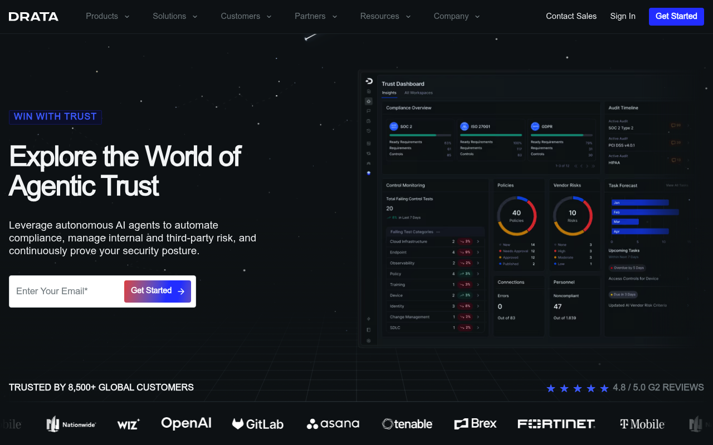Viewport: 713px width, 445px height.
Task: Click the ISO 27001 badge icon
Action: [465, 126]
